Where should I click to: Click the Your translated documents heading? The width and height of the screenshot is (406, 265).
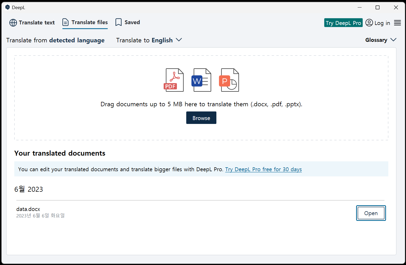[60, 153]
